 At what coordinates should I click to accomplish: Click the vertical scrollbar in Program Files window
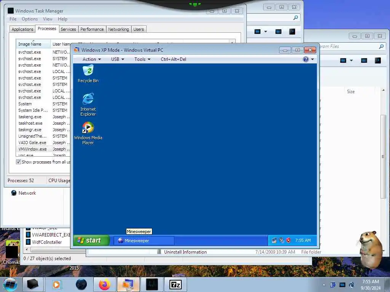[383, 156]
